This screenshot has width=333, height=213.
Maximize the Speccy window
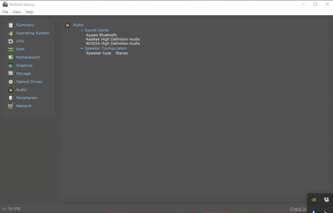[x=315, y=4]
